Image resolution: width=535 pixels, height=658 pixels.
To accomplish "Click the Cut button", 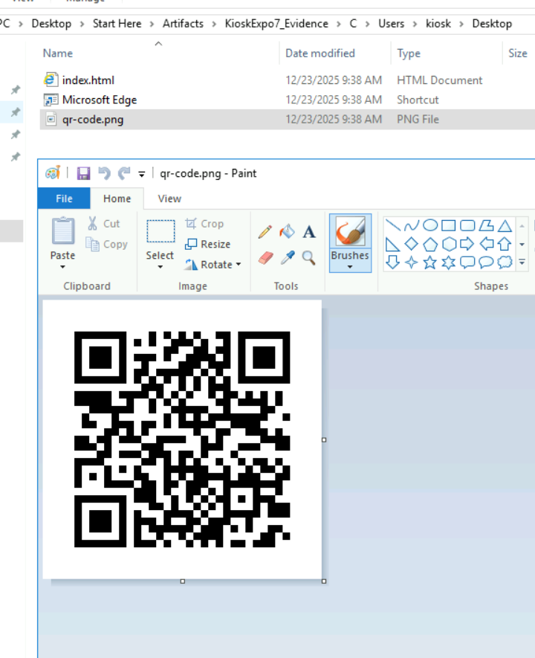I will (104, 224).
